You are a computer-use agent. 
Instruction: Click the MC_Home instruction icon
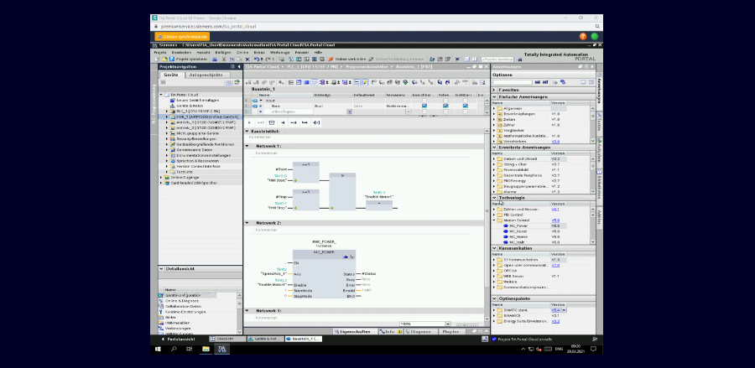pyautogui.click(x=506, y=236)
